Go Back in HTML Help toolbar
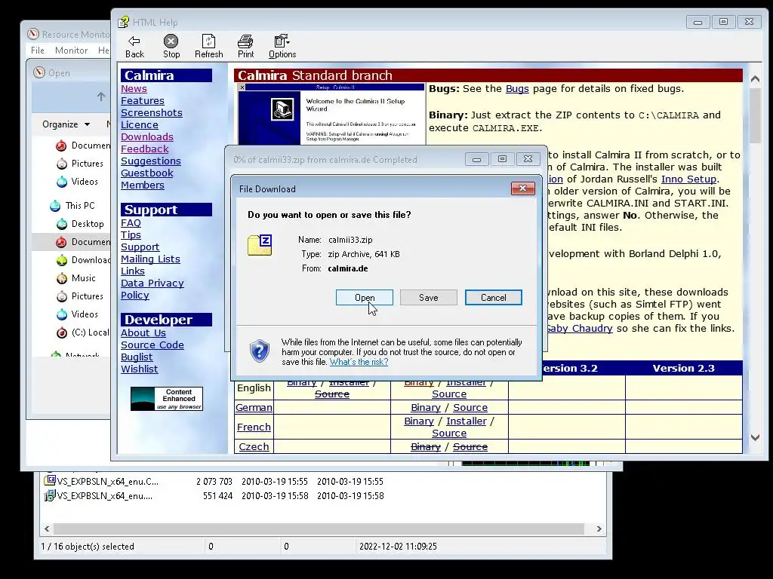Viewport: 773px width, 579px height. pyautogui.click(x=134, y=47)
